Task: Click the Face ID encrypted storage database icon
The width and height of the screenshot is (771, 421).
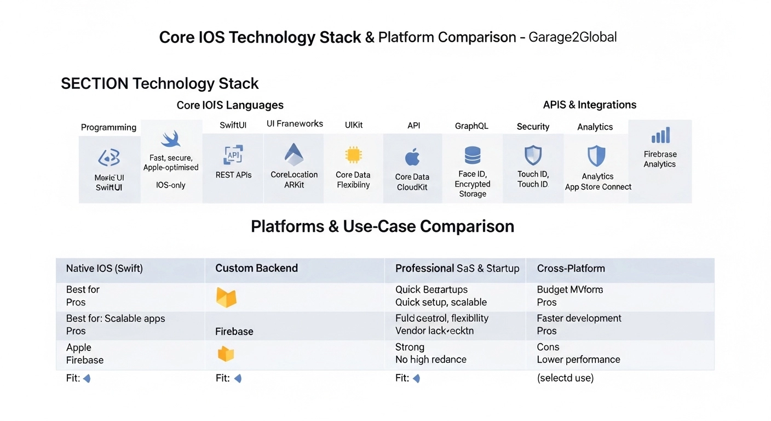Action: tap(472, 155)
